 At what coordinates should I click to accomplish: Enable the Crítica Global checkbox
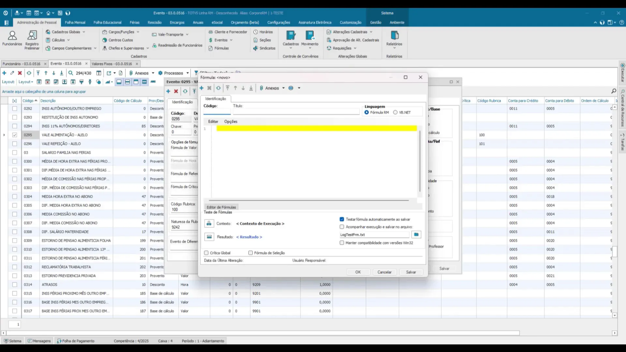pyautogui.click(x=206, y=253)
